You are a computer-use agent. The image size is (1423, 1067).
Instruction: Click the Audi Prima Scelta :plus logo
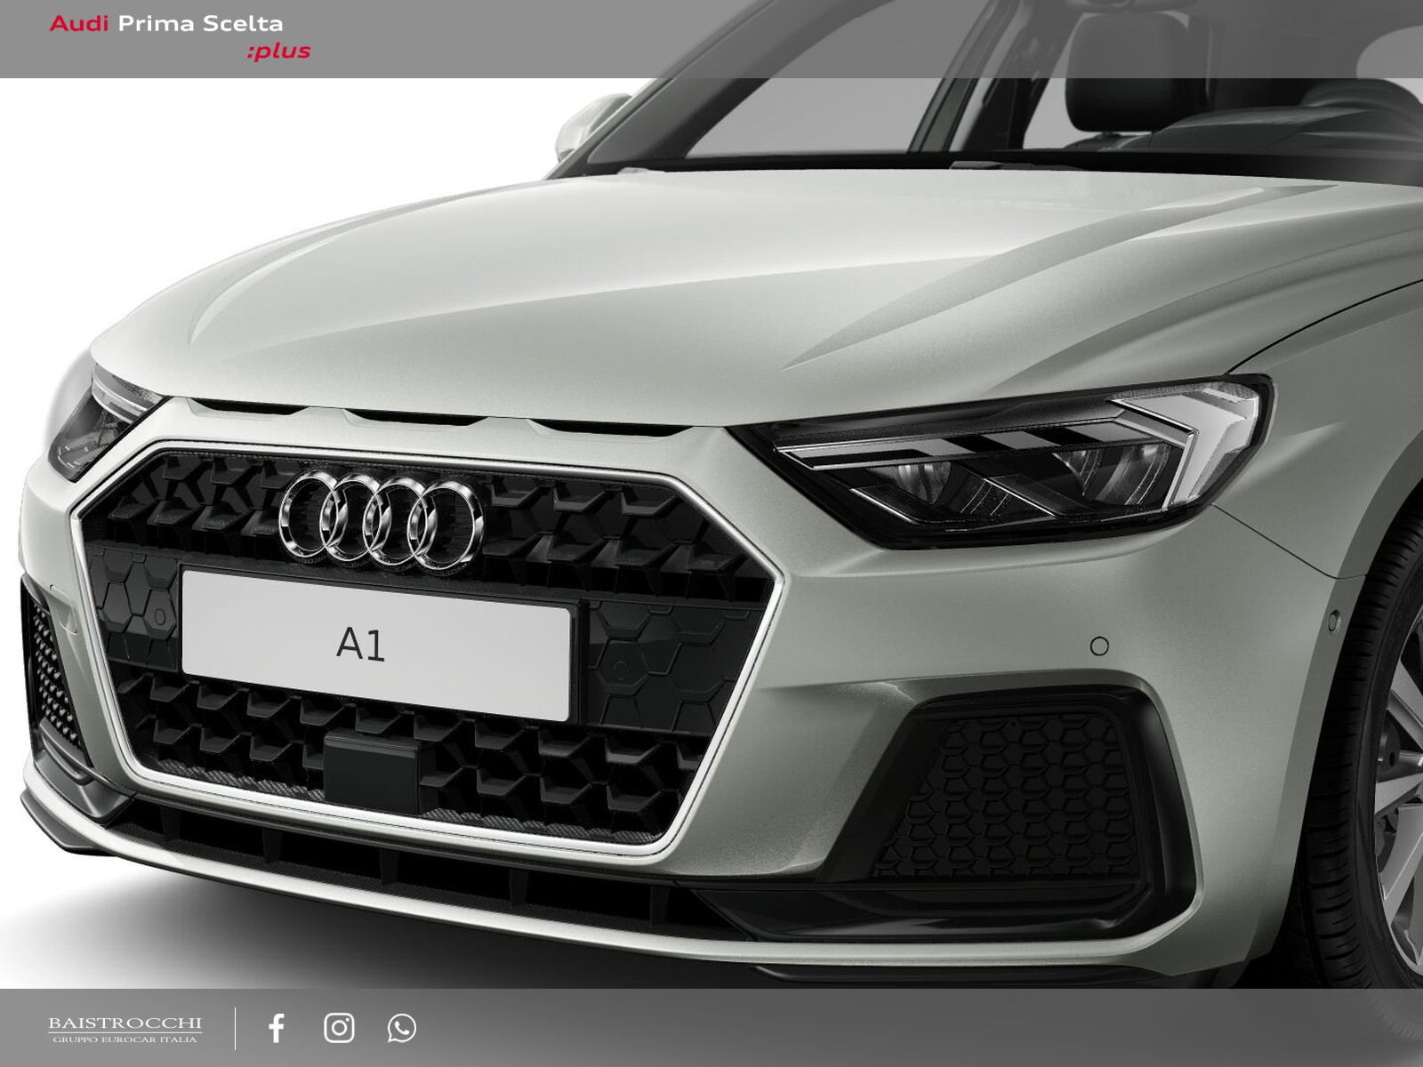click(x=180, y=37)
